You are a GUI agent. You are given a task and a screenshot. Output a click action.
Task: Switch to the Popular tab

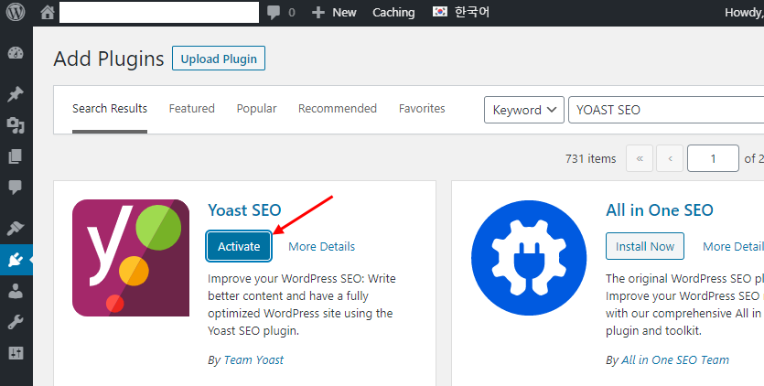coord(256,109)
